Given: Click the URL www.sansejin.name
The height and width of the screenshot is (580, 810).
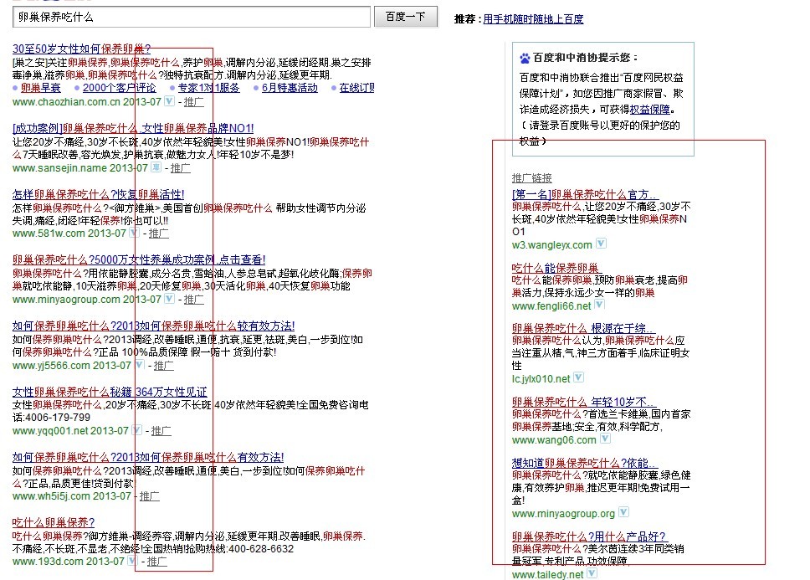Looking at the screenshot, I should click(x=60, y=168).
